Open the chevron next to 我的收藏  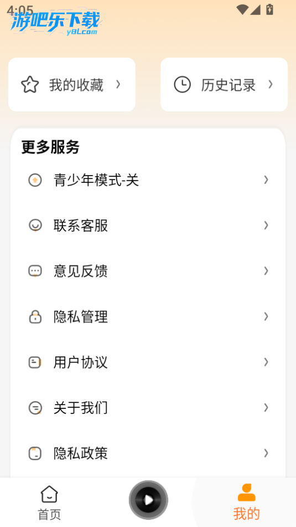pos(118,84)
